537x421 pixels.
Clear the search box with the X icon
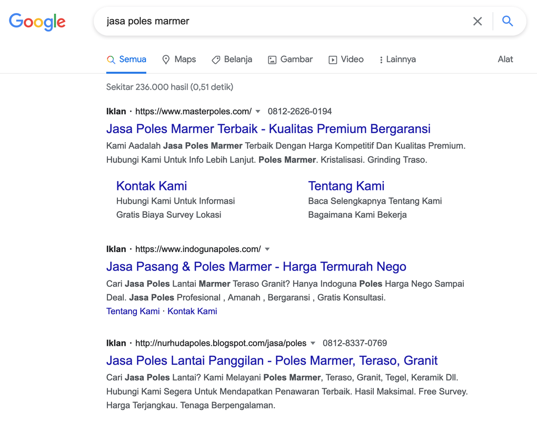[x=477, y=22]
